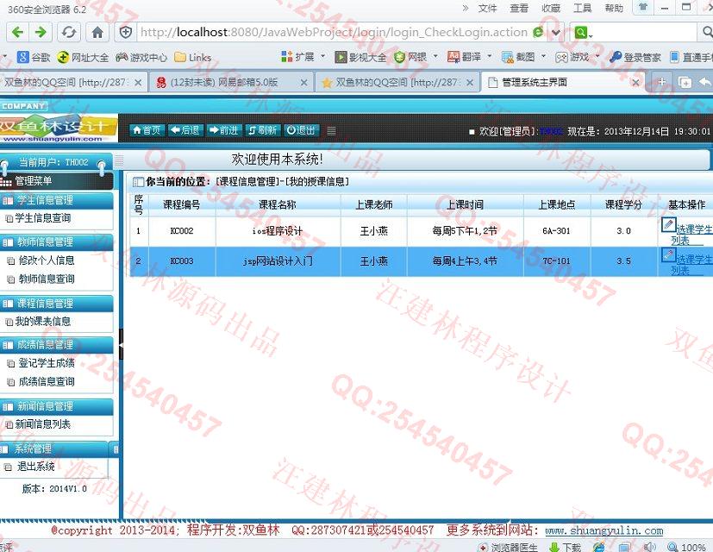
Task: Click the 前进 forward button in system toolbar
Action: click(x=223, y=130)
